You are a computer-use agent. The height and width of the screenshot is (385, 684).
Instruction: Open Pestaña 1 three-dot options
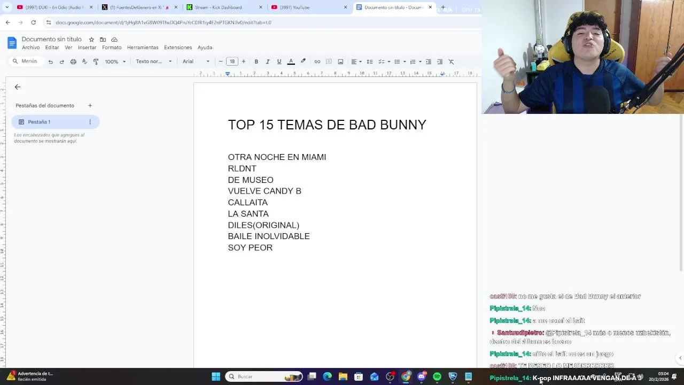[90, 122]
